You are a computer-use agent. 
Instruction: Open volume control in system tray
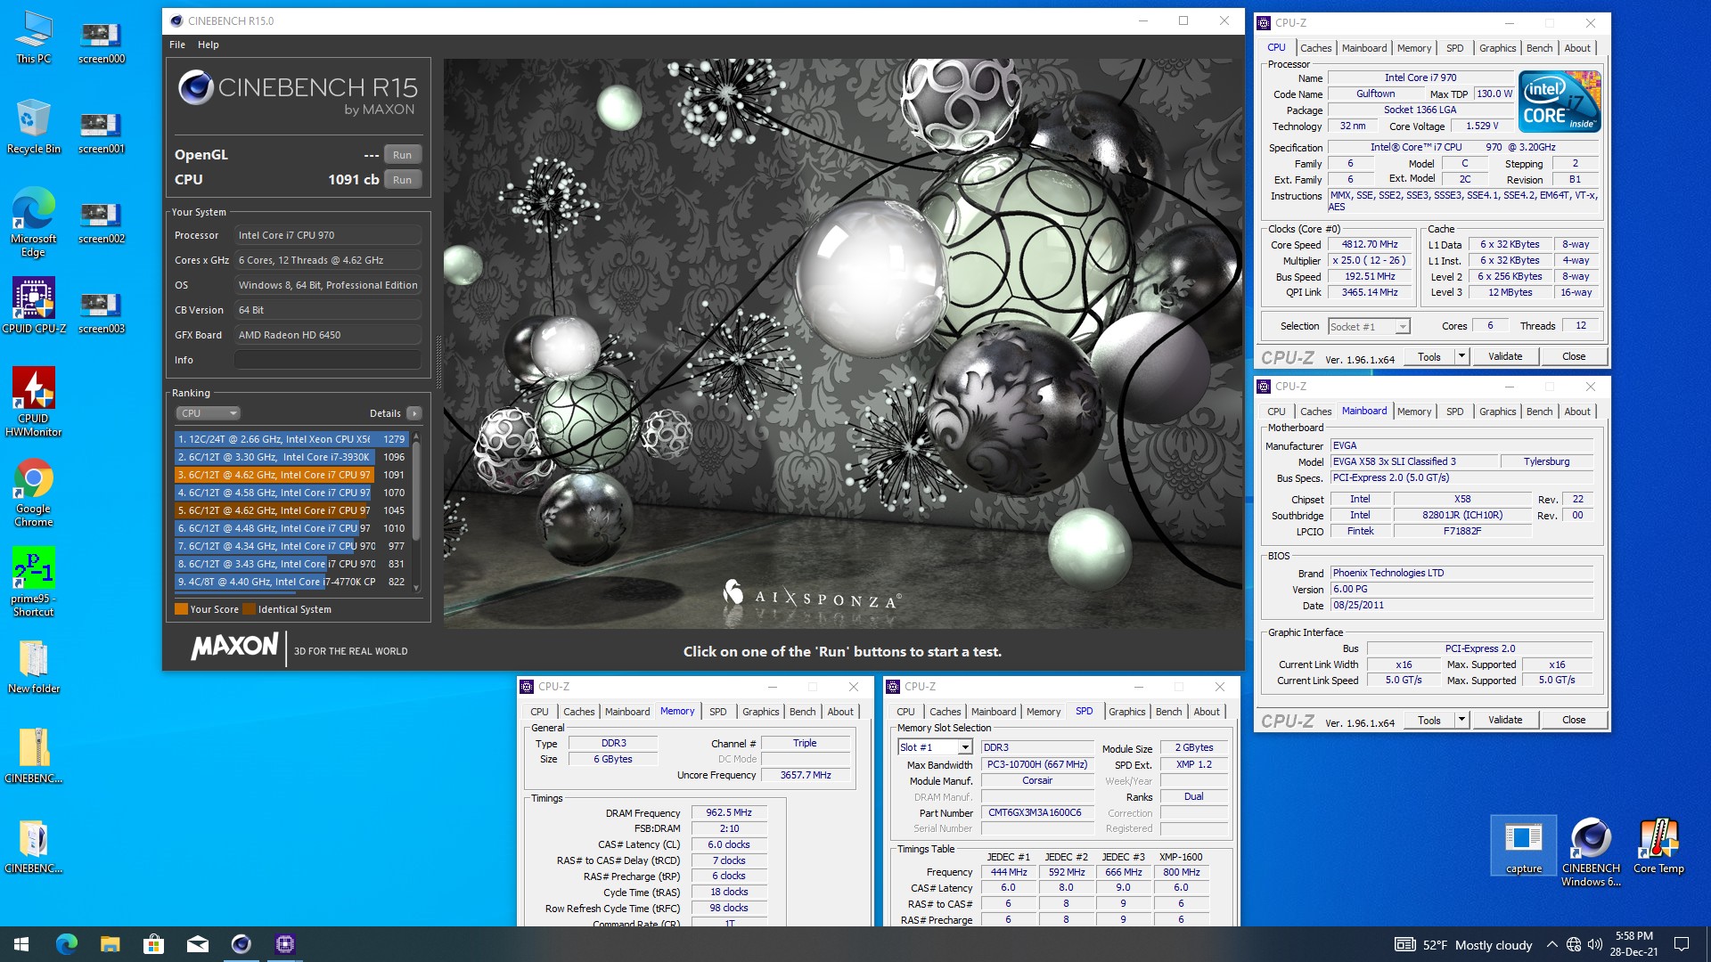coord(1595,944)
